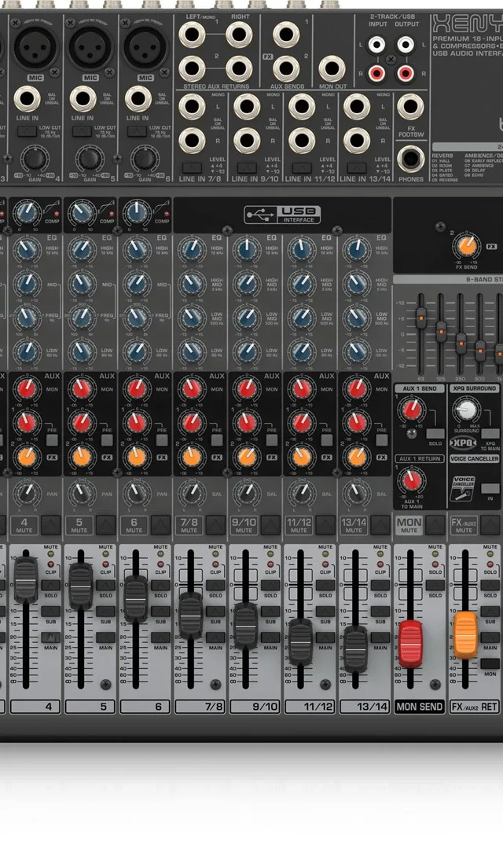Screen dimensions: 503x849
Task: Click the PHONES jack
Action: click(x=410, y=159)
